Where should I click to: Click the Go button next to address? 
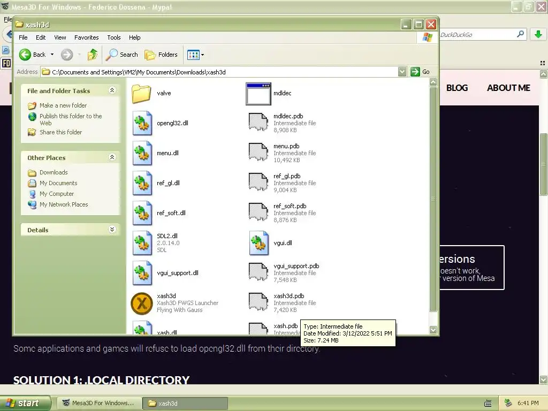point(421,72)
